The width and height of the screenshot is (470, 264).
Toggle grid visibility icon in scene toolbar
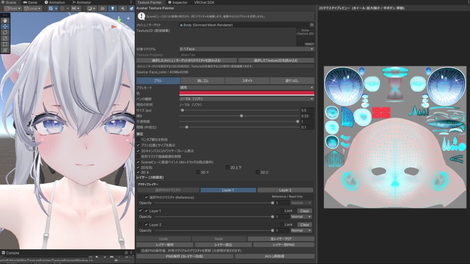50,8
